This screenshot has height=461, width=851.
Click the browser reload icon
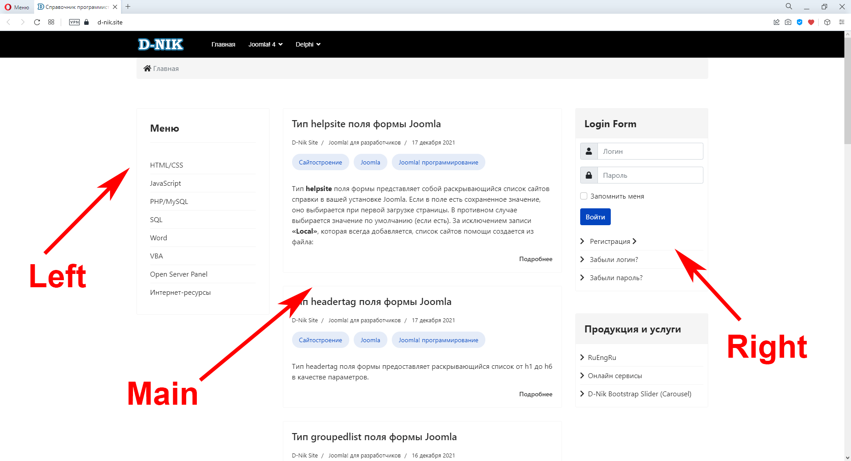click(x=37, y=22)
